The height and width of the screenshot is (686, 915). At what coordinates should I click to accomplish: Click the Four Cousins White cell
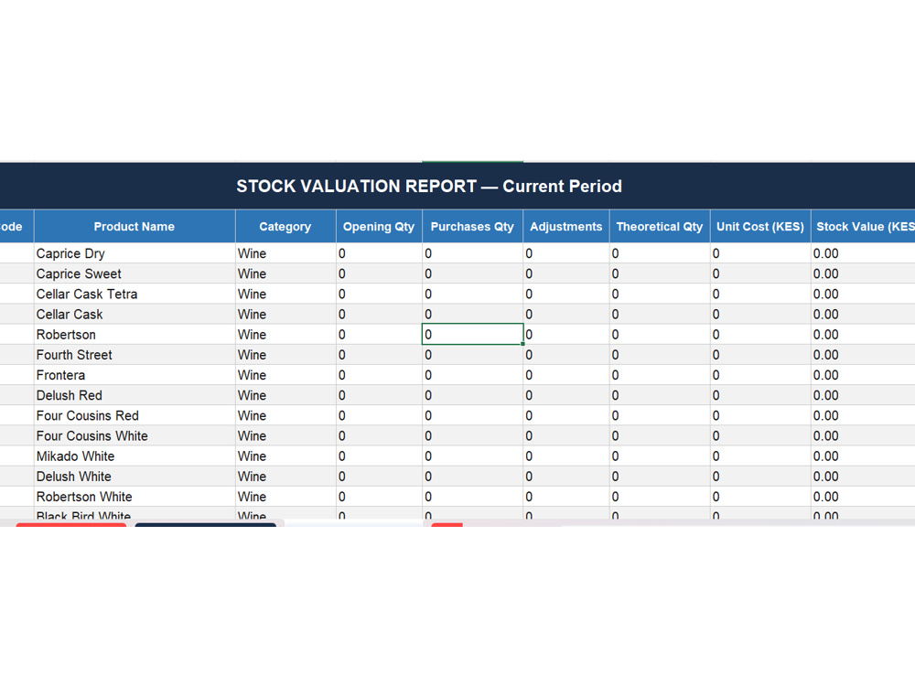pos(135,435)
